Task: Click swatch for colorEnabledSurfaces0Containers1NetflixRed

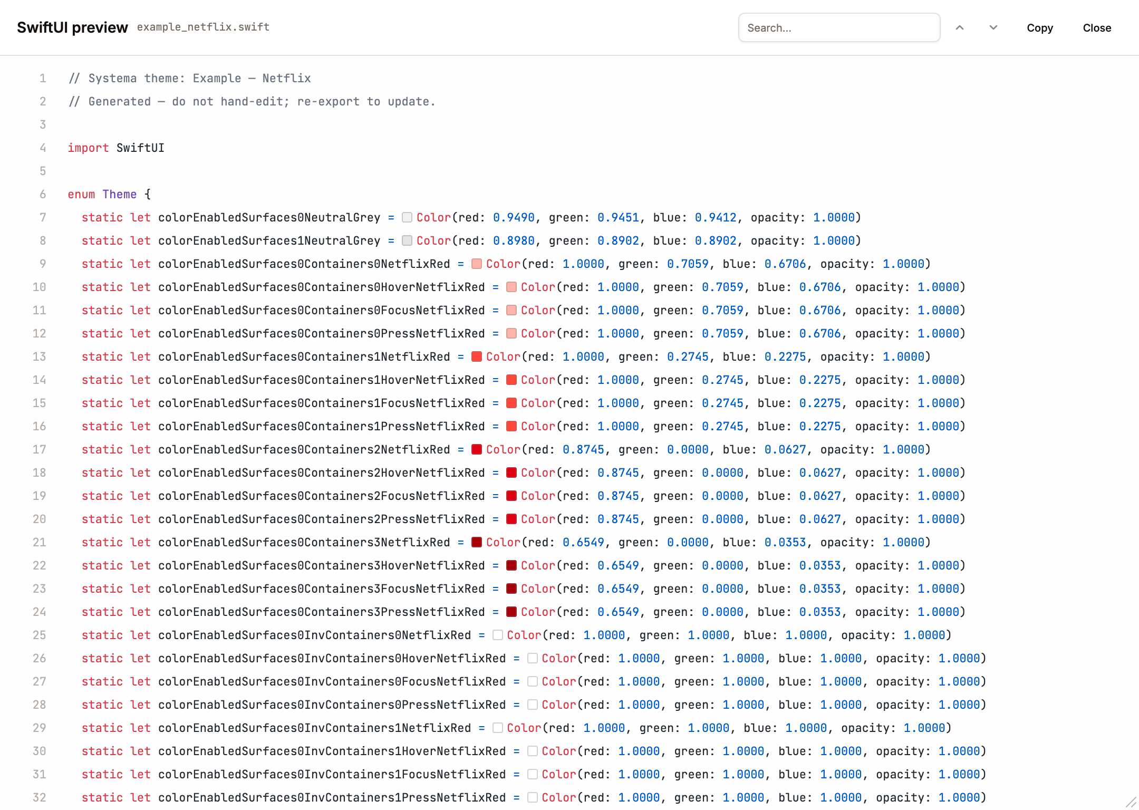Action: 477,356
